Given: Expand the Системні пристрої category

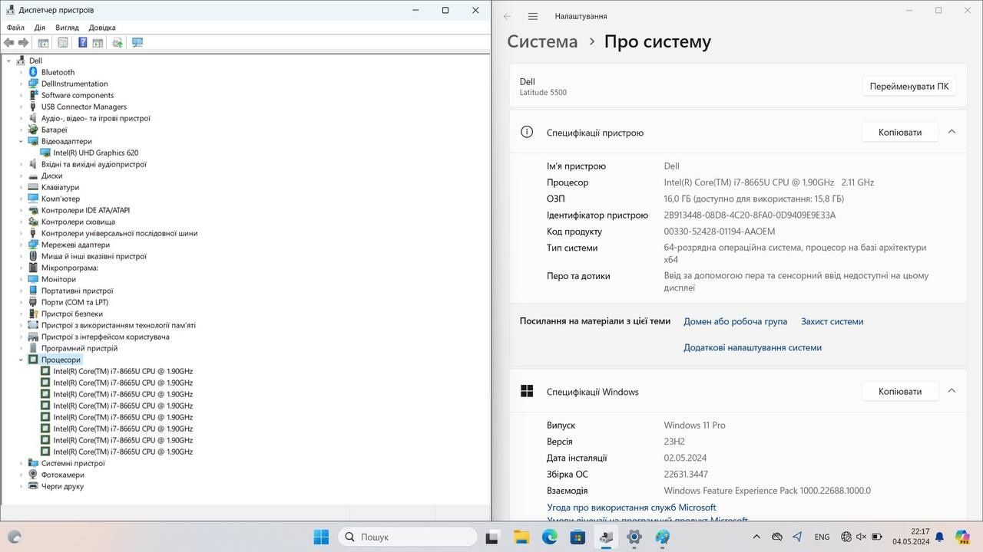Looking at the screenshot, I should pyautogui.click(x=22, y=463).
